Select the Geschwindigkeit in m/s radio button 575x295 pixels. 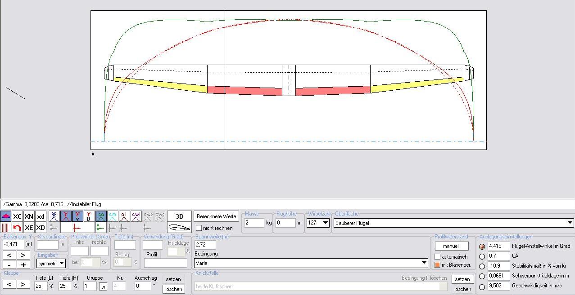point(482,286)
